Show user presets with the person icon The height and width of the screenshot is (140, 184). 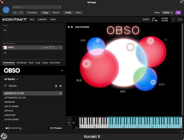click(56, 86)
